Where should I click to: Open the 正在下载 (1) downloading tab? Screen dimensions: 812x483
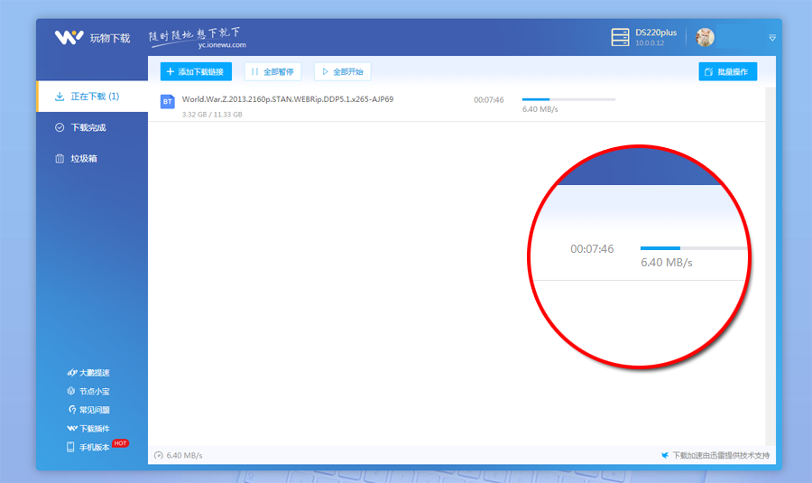(92, 97)
